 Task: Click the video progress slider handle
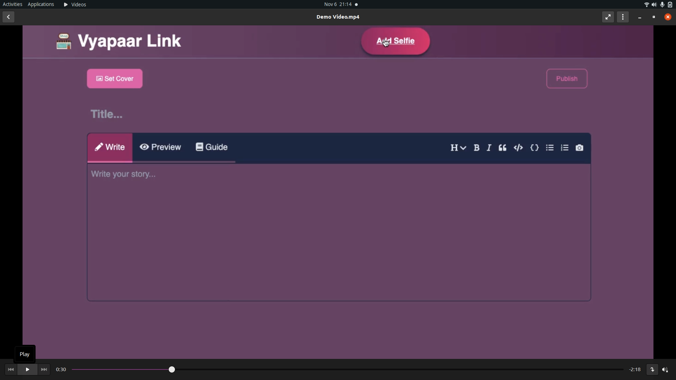[172, 370]
